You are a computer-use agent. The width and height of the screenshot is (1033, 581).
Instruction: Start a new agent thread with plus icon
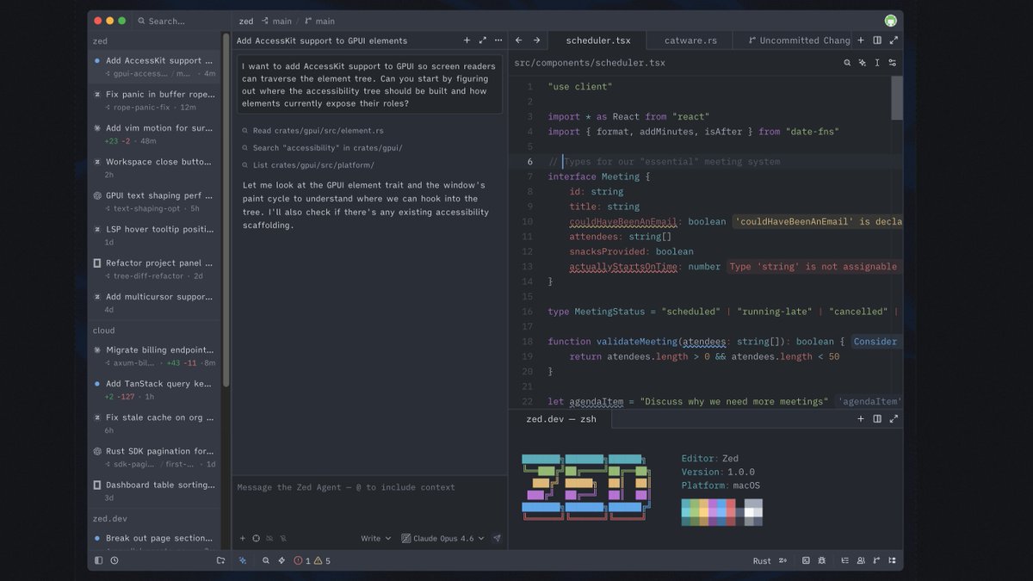click(x=467, y=40)
